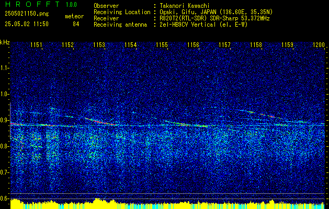Click the 1157 time axis marker
This screenshot has height=209, width=329.
(224, 45)
